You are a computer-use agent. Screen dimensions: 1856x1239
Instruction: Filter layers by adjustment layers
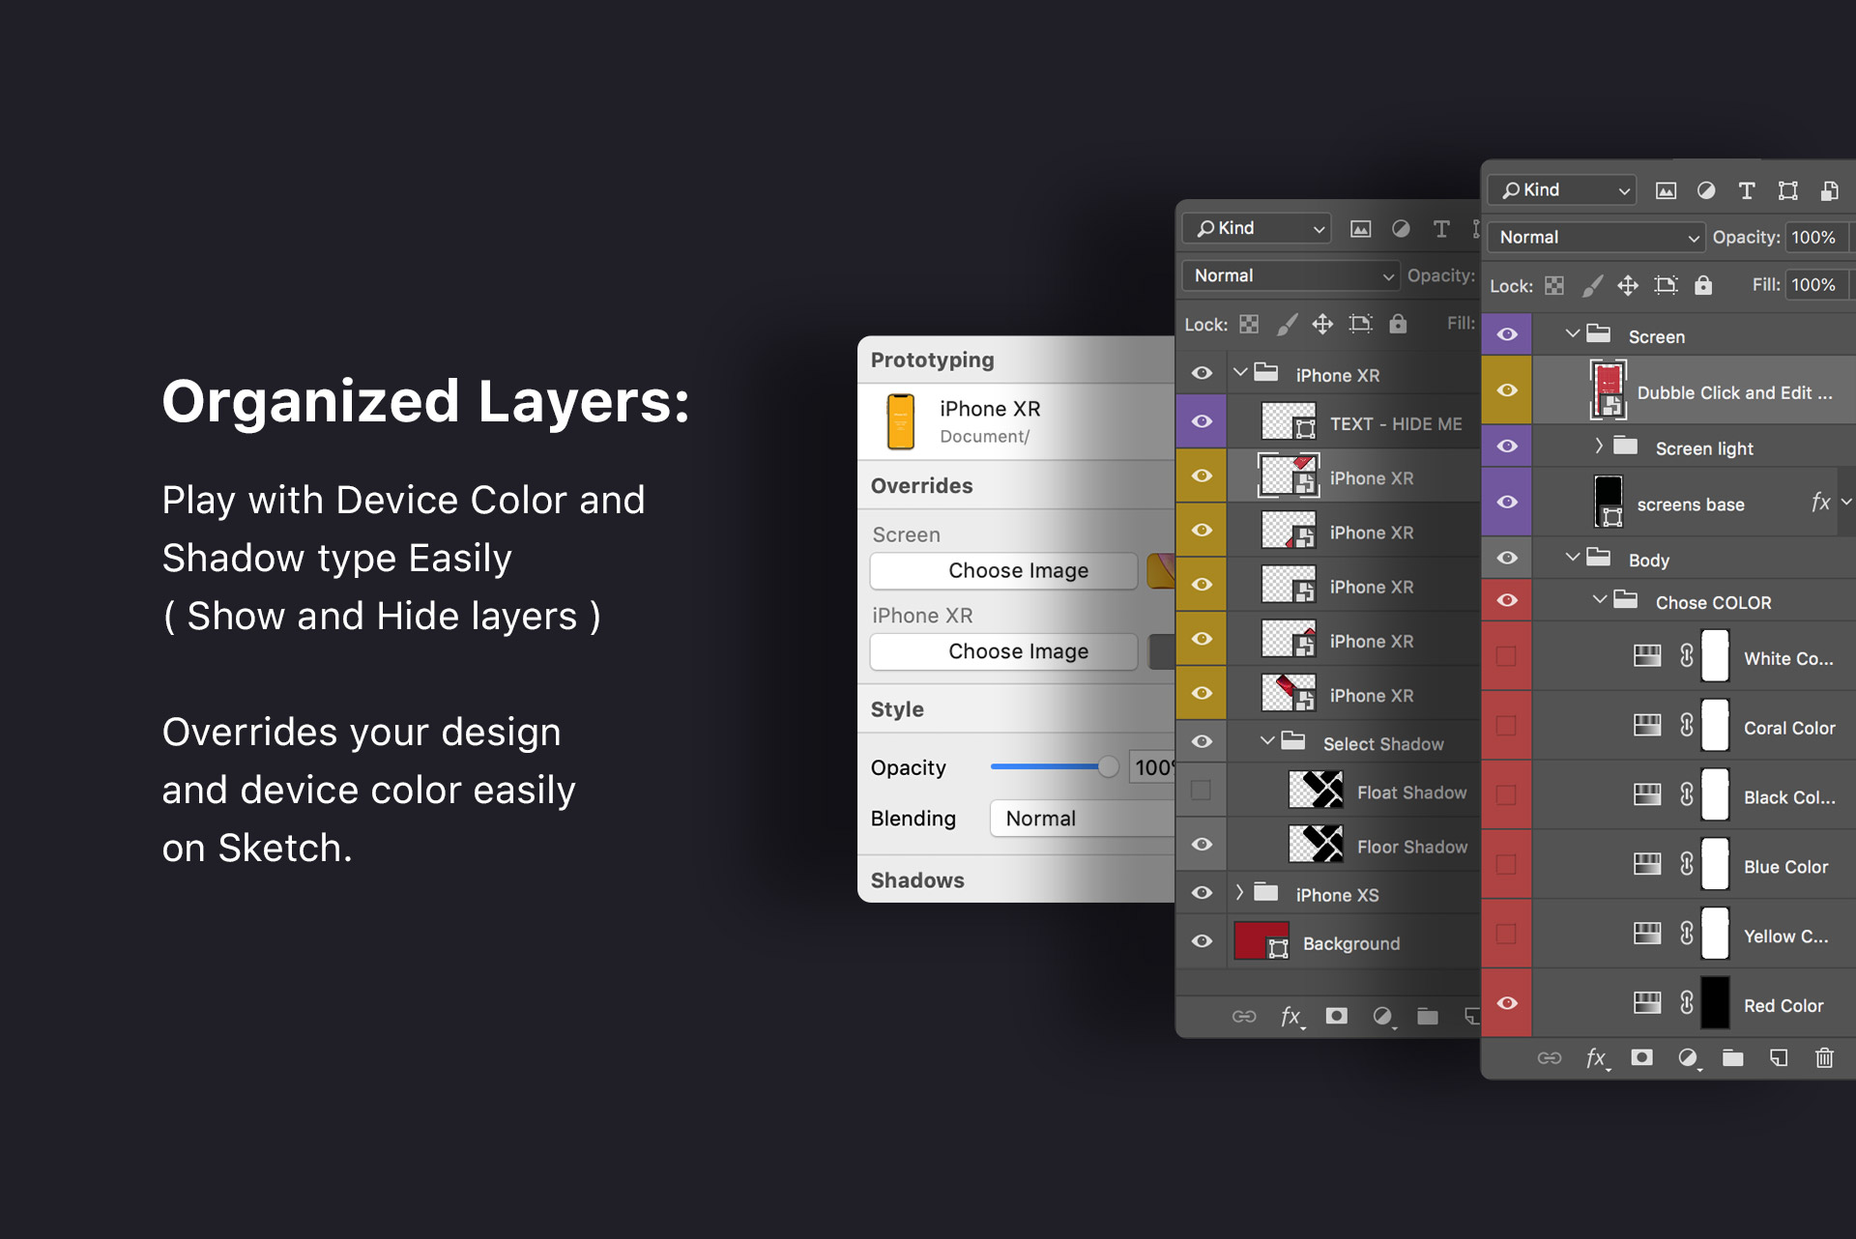point(1705,189)
